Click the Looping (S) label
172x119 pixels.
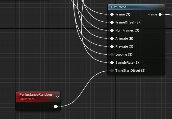(124, 54)
